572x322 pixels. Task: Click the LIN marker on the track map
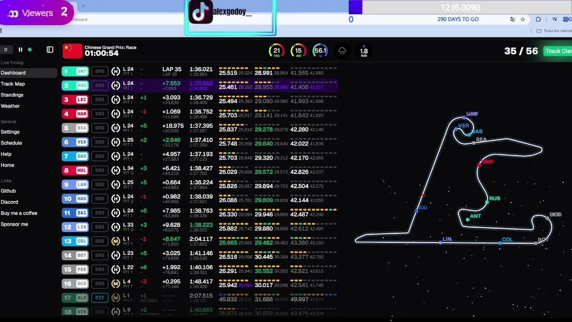pyautogui.click(x=441, y=242)
